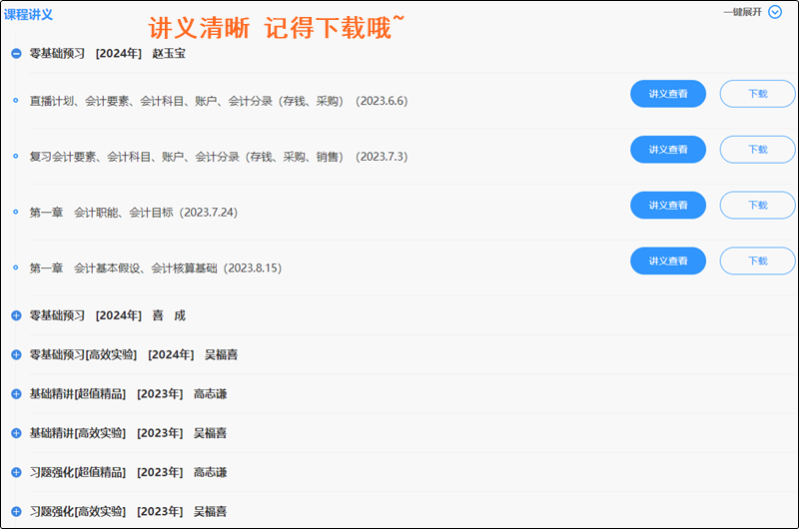Image resolution: width=799 pixels, height=529 pixels.
Task: Click lesson title 第一章 会计基本假设、会计核算基础
Action: click(156, 267)
